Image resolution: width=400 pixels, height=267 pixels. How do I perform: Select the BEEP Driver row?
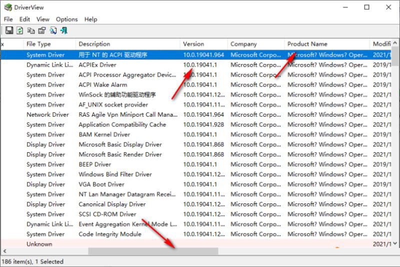pyautogui.click(x=196, y=164)
